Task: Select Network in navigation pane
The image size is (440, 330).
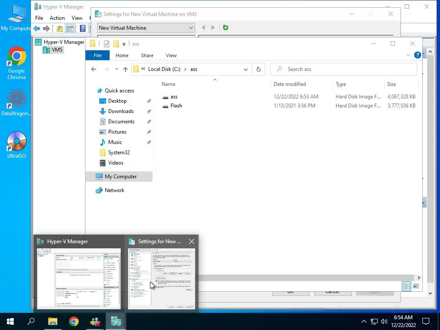Action: click(114, 190)
